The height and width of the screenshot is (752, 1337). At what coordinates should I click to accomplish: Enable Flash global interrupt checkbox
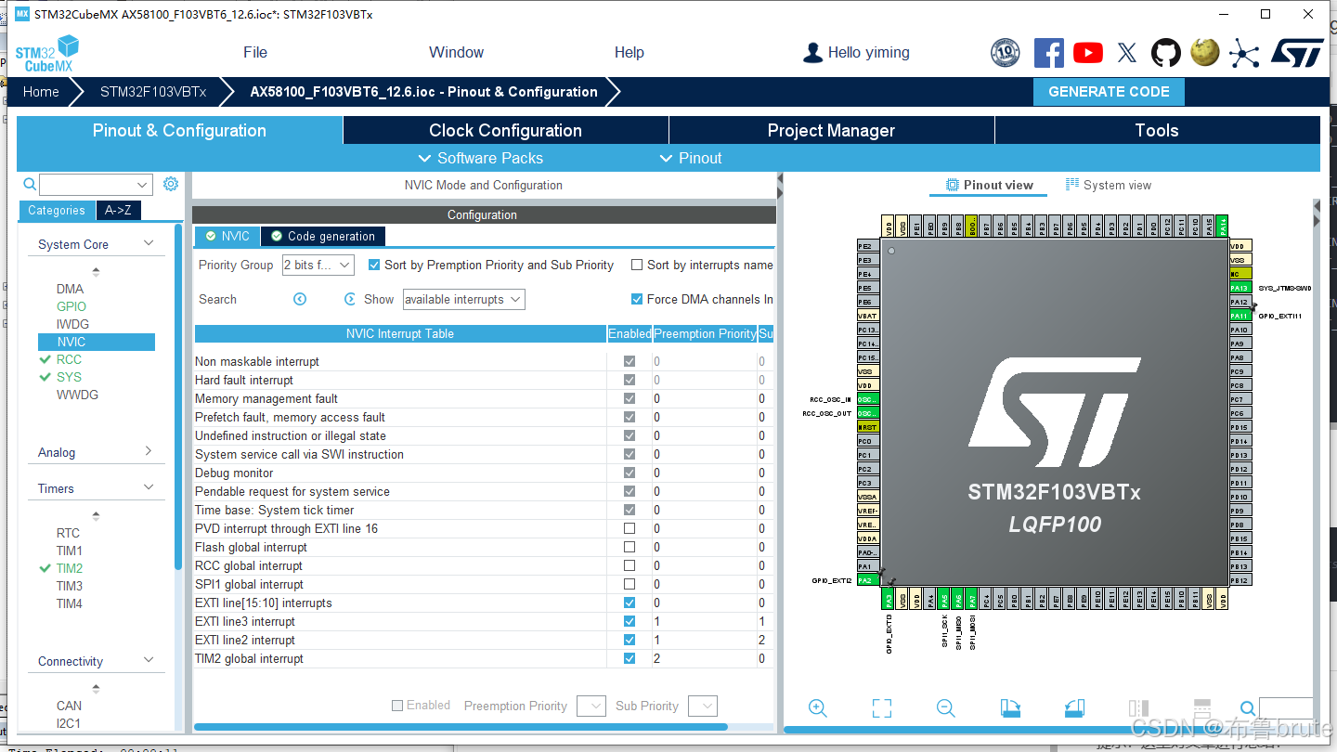630,547
